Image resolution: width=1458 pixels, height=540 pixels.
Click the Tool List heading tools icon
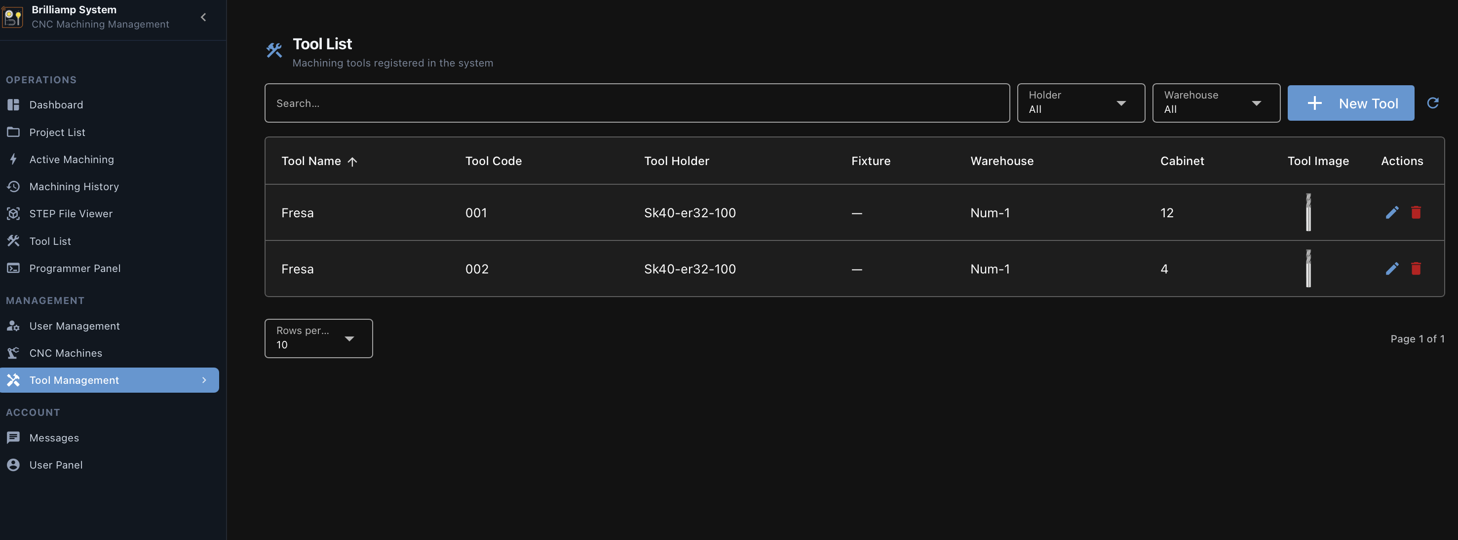[274, 50]
